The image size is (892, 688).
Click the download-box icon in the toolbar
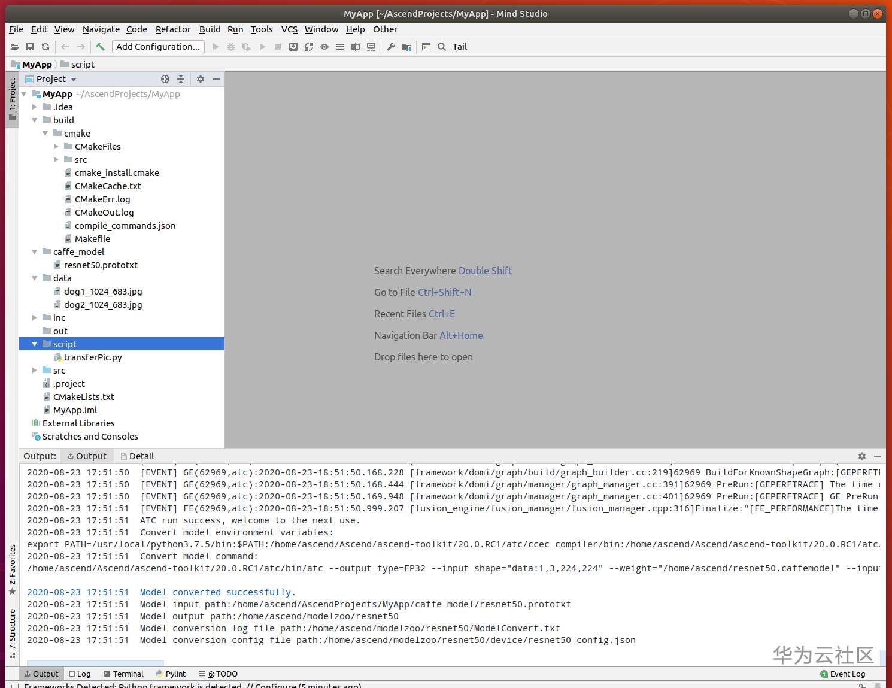293,47
